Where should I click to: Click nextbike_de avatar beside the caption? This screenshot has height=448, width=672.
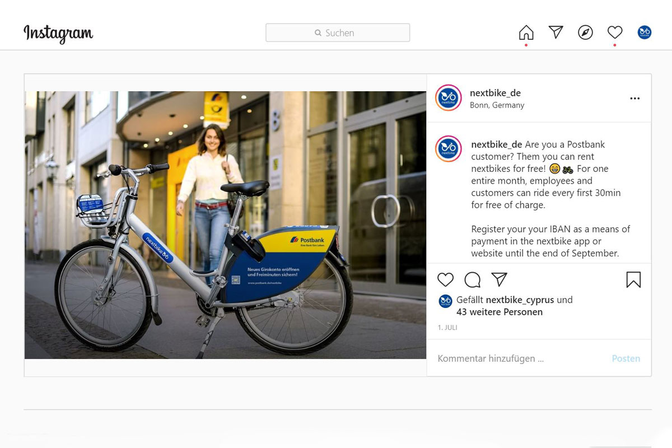click(x=449, y=149)
